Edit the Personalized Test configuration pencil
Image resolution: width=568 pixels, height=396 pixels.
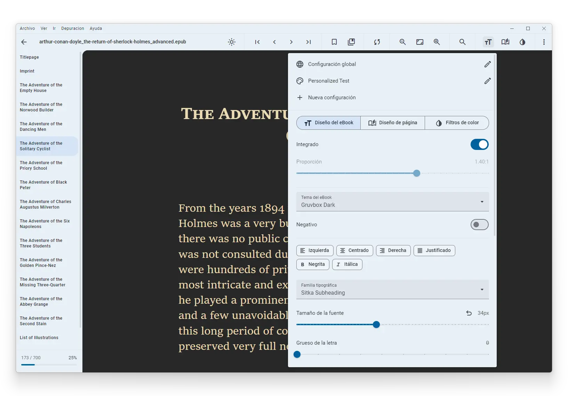487,81
